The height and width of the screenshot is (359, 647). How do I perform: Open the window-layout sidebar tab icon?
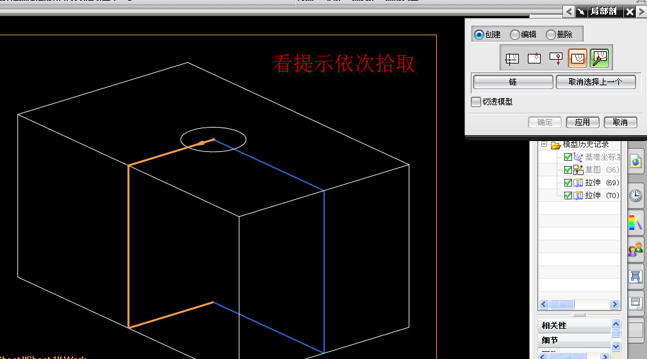point(635,303)
